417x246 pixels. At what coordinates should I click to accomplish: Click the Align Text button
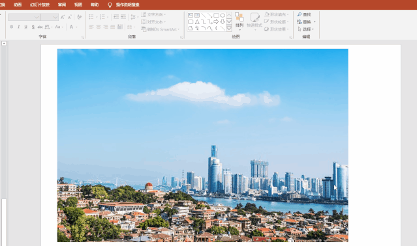point(154,21)
